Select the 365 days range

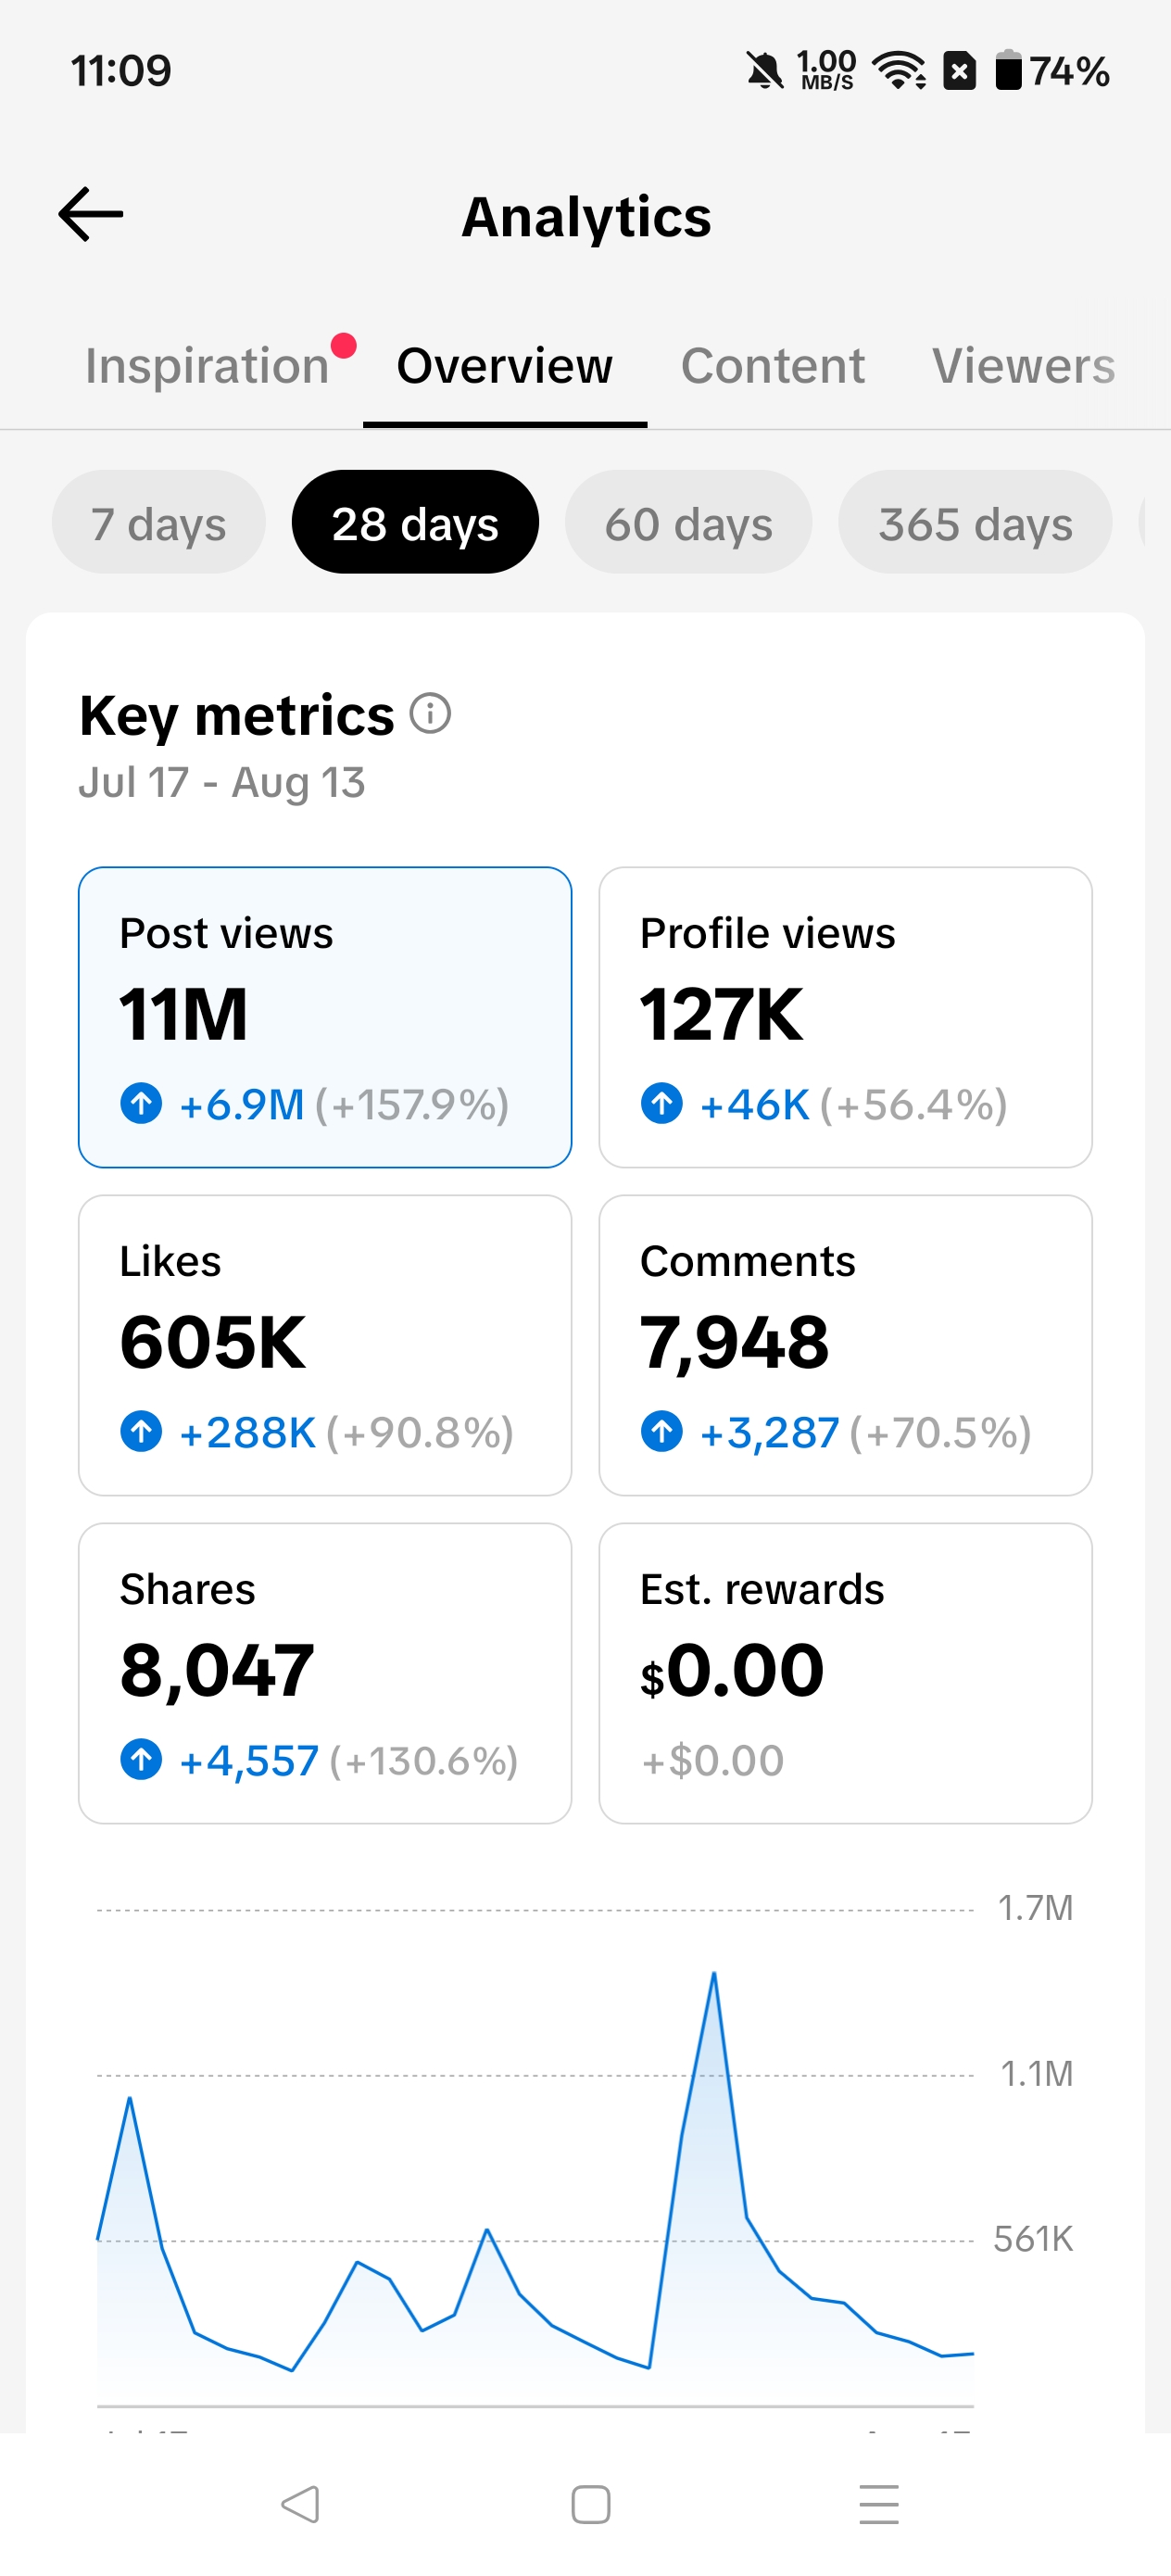(x=975, y=522)
